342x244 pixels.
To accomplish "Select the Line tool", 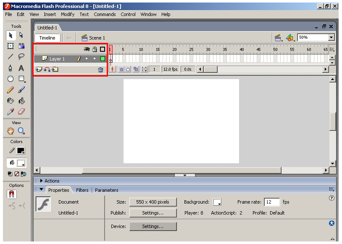I will 11,56.
